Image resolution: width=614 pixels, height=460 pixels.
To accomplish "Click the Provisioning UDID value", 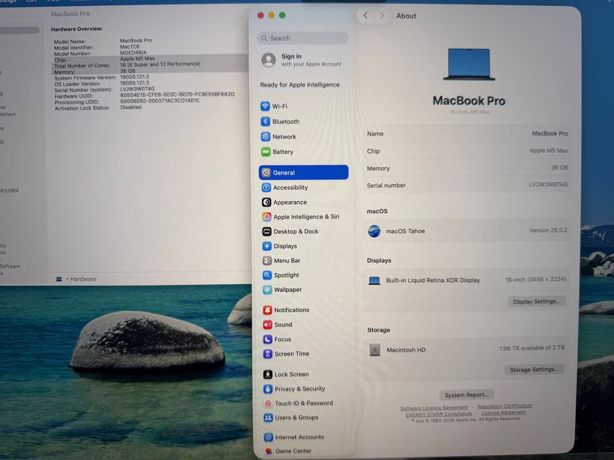I will coord(160,101).
